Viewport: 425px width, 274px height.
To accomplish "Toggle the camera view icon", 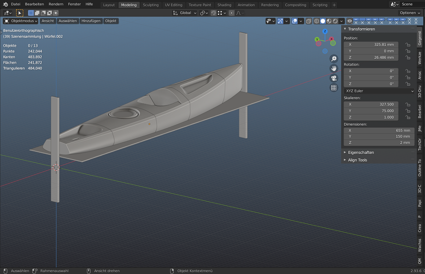I will click(x=334, y=78).
